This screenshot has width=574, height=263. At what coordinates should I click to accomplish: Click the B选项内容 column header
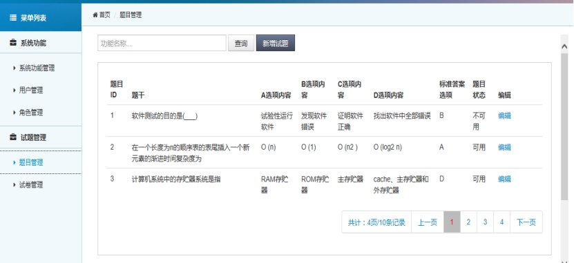[x=313, y=90]
